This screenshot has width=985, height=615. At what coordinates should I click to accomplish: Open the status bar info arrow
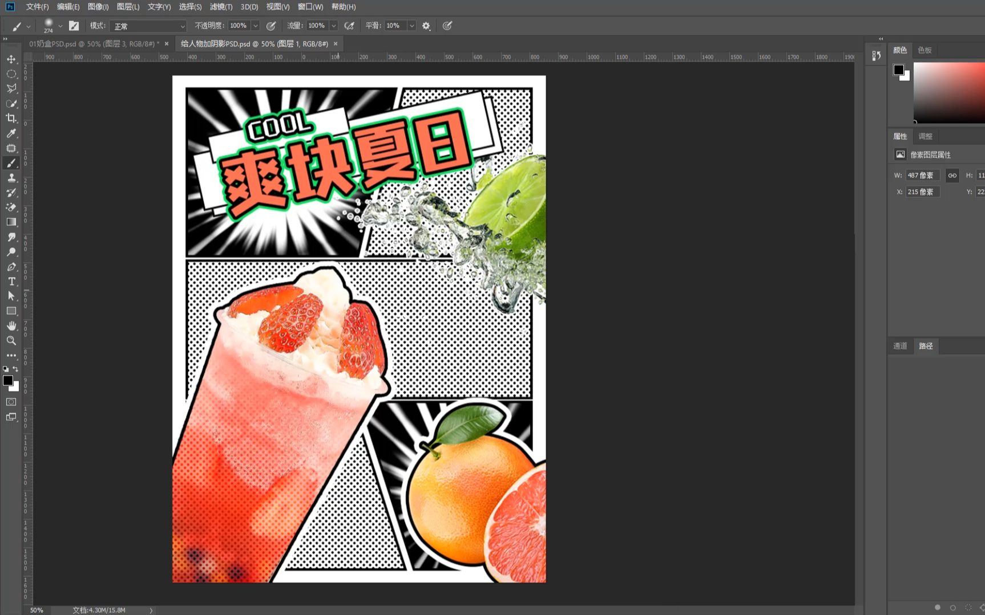click(151, 610)
